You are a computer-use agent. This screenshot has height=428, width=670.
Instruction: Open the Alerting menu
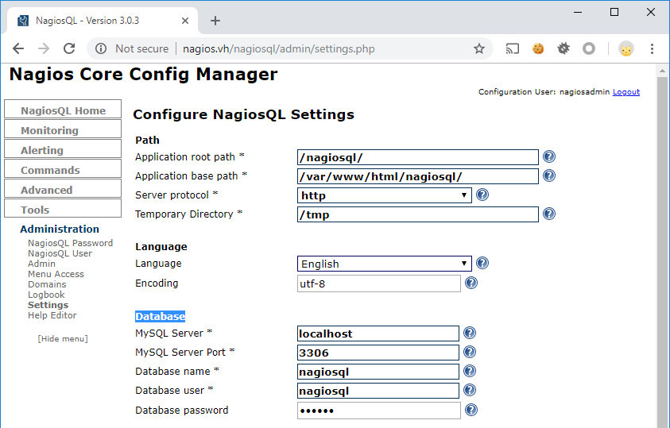point(63,149)
